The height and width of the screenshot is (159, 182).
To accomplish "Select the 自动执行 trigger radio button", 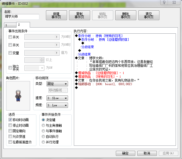I will click(x=43, y=136).
